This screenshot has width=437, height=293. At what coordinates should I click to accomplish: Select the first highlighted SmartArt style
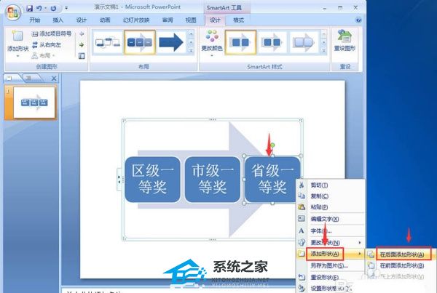click(x=240, y=42)
